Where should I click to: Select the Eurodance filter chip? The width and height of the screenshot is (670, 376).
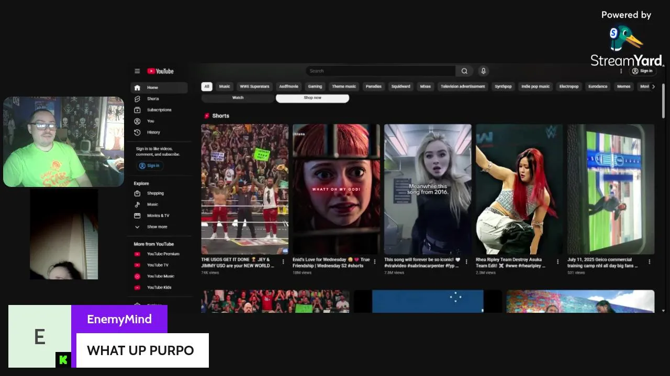pyautogui.click(x=598, y=87)
